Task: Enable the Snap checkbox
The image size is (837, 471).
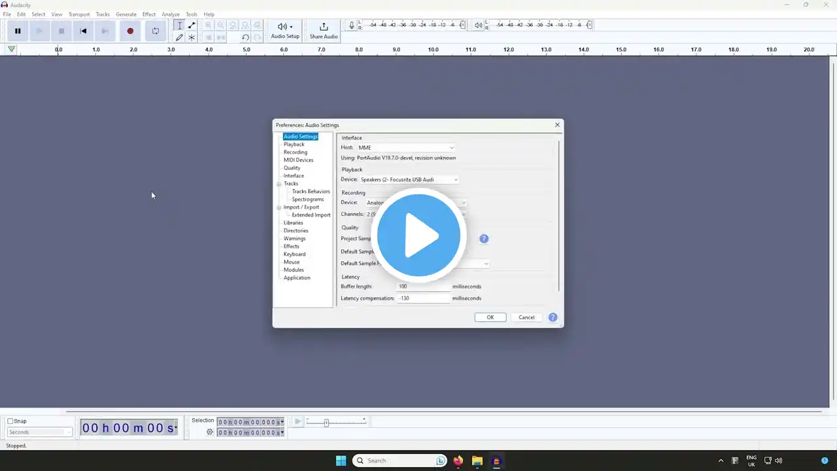Action: coord(10,421)
